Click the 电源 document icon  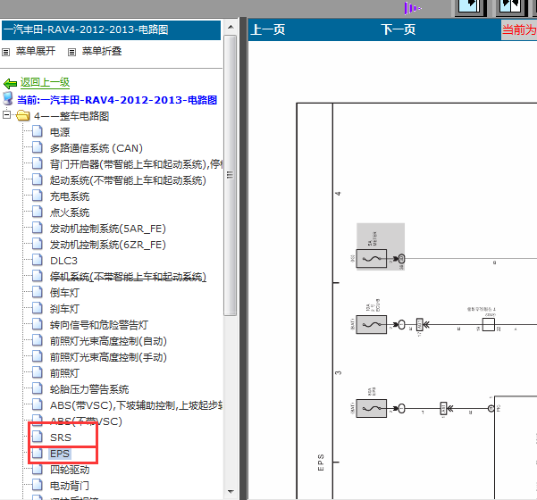38,131
